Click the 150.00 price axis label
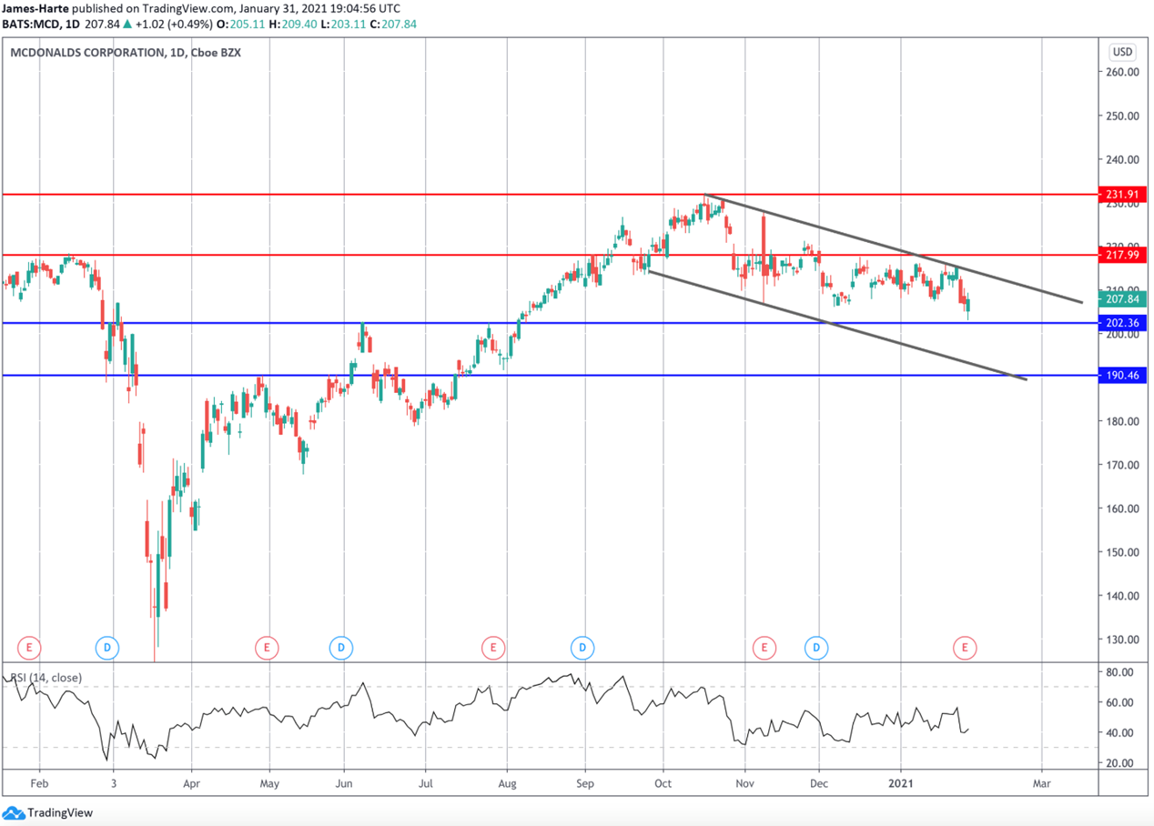1154x826 pixels. point(1124,552)
